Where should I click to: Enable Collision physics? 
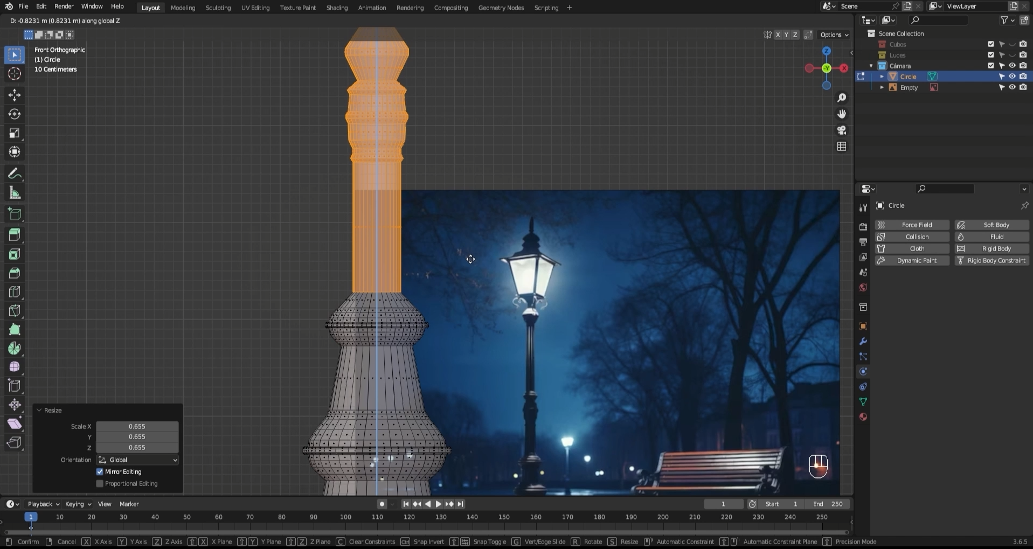912,237
